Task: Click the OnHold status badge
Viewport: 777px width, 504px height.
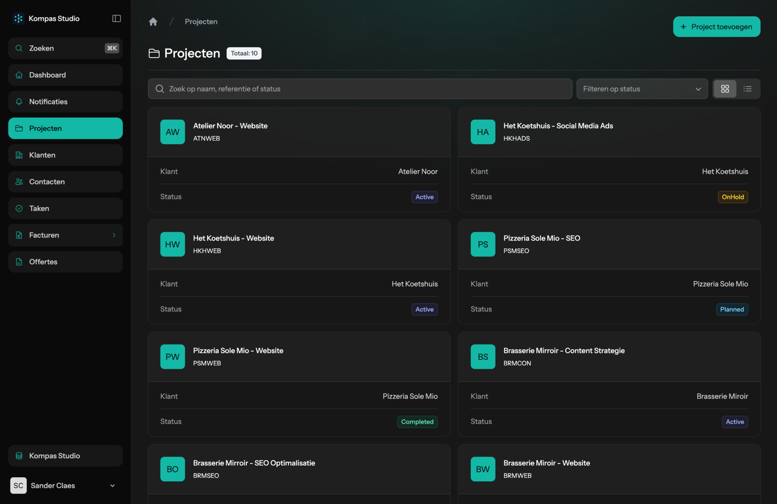Action: click(733, 197)
